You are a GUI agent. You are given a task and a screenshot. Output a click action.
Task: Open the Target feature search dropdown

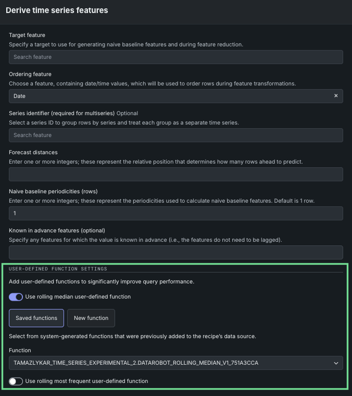pos(175,57)
